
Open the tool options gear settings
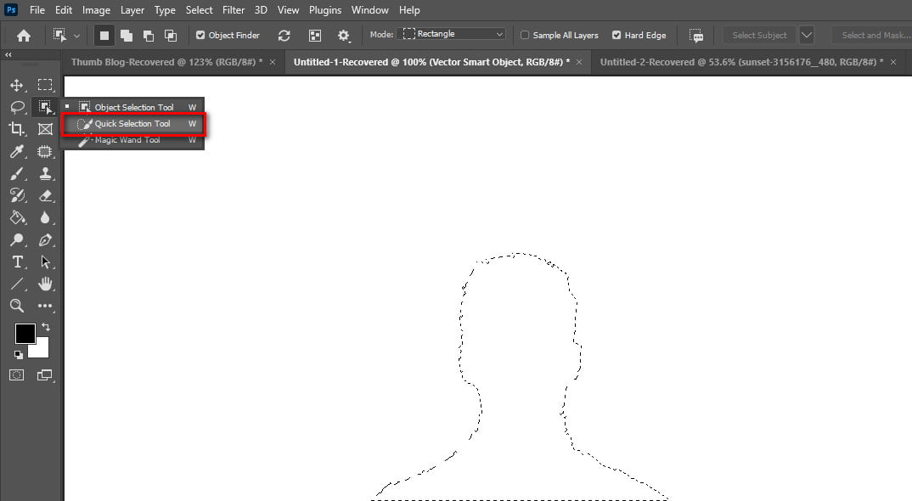pyautogui.click(x=343, y=35)
